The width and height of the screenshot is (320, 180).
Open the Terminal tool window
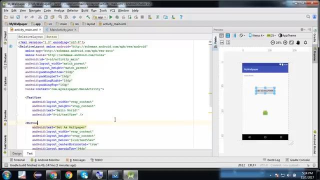pos(17,160)
